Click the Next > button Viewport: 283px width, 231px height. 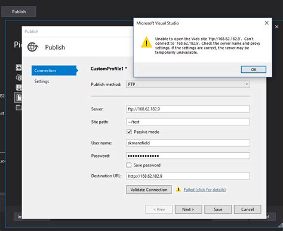pos(188,210)
